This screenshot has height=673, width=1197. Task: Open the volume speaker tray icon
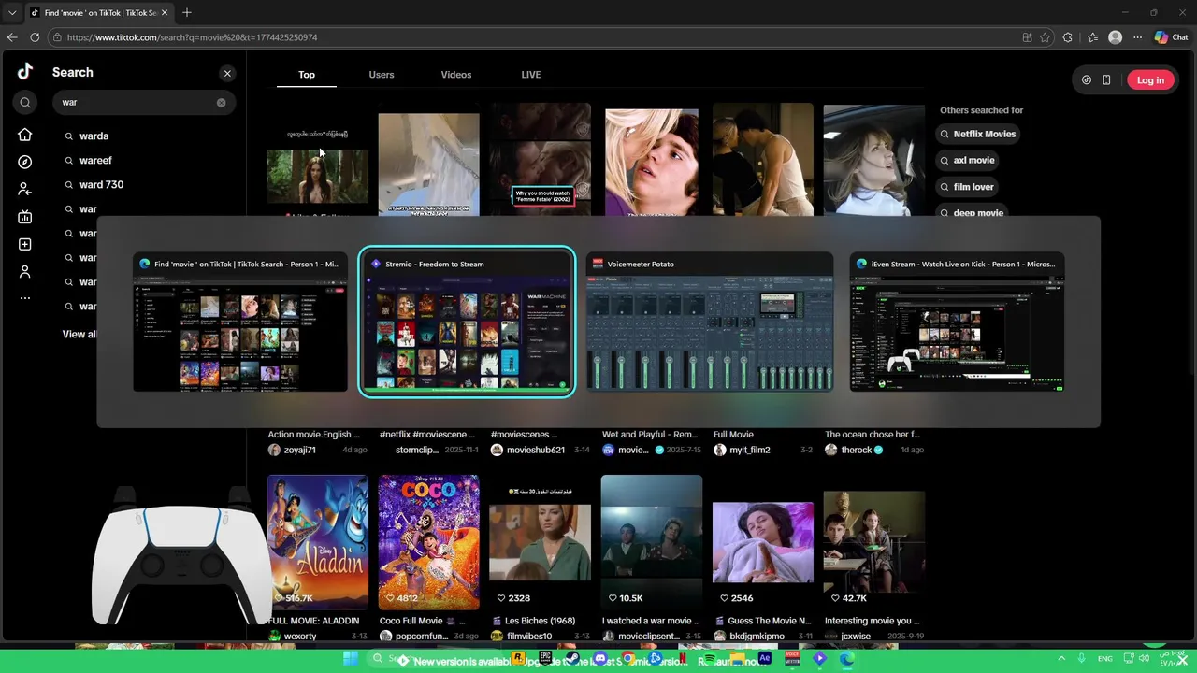pos(1144,658)
